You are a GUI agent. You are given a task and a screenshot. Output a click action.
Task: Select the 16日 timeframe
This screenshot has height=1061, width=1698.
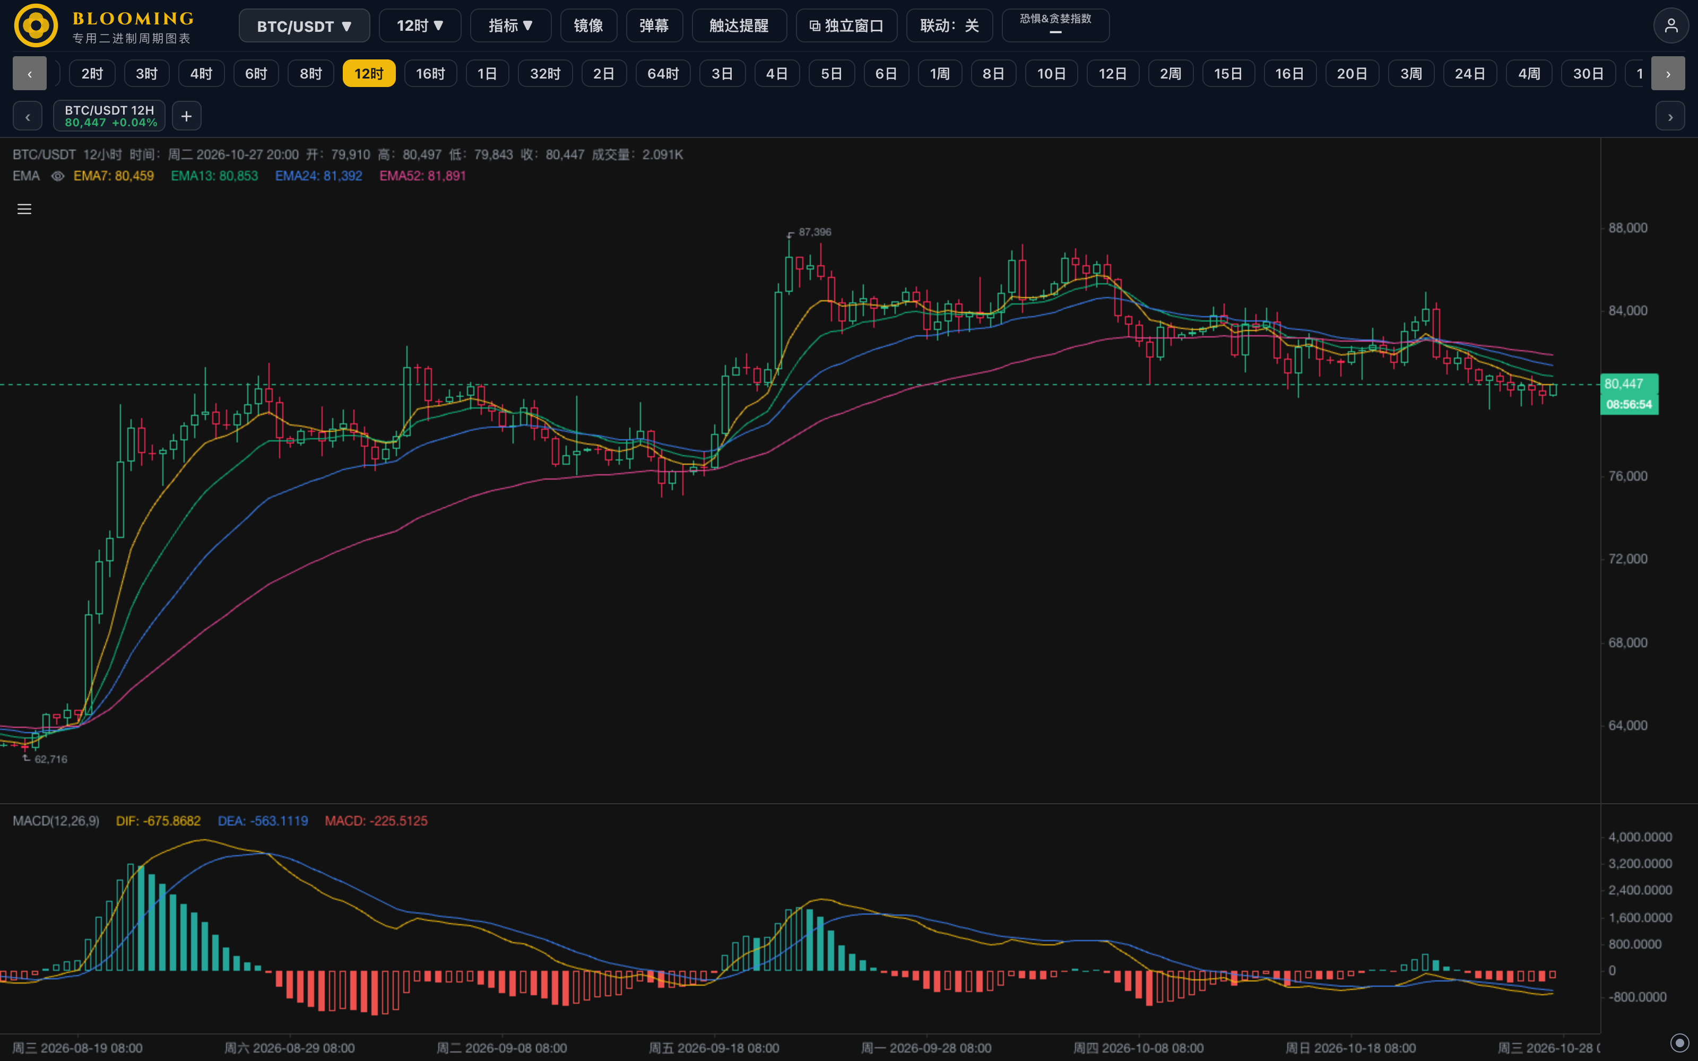click(1289, 74)
